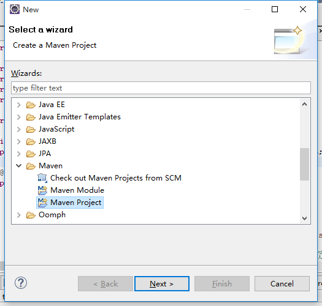Expand the Java EE category
This screenshot has height=306, width=322.
(x=18, y=105)
